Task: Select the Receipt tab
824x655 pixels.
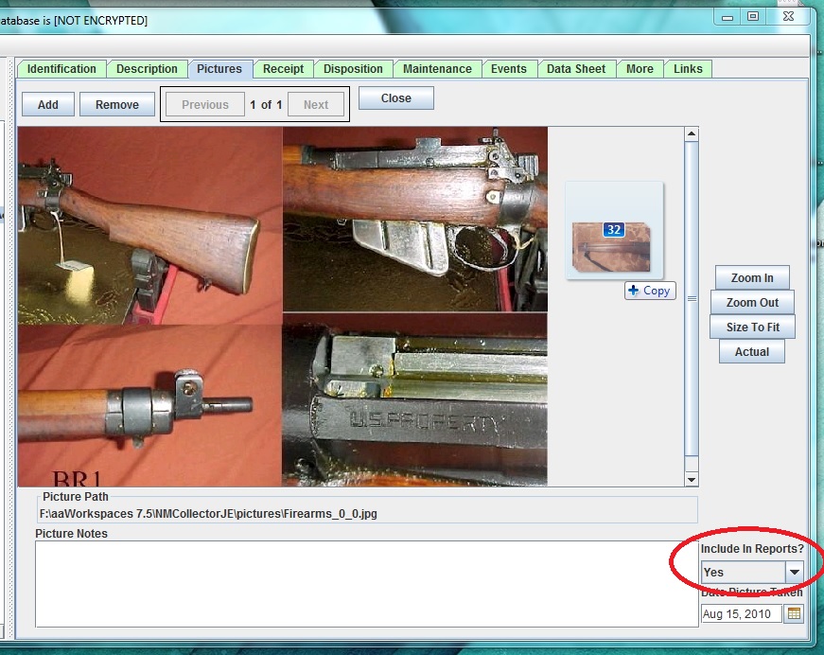Action: [283, 69]
